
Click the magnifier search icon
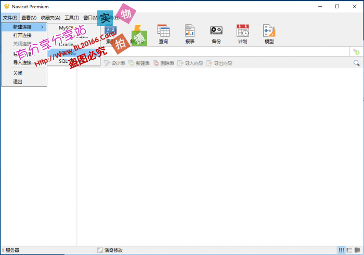[356, 63]
